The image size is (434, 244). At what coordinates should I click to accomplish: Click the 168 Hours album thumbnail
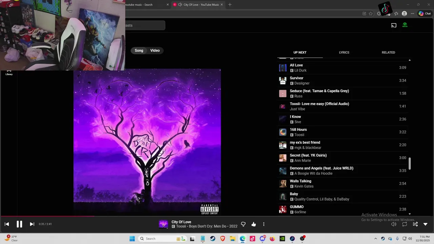283,132
